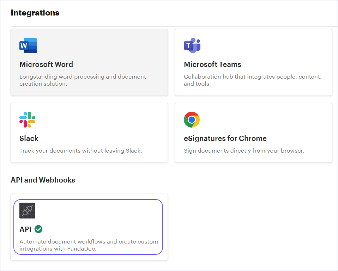Image resolution: width=338 pixels, height=271 pixels.
Task: Open the Microsoft Word integration title
Action: point(46,64)
